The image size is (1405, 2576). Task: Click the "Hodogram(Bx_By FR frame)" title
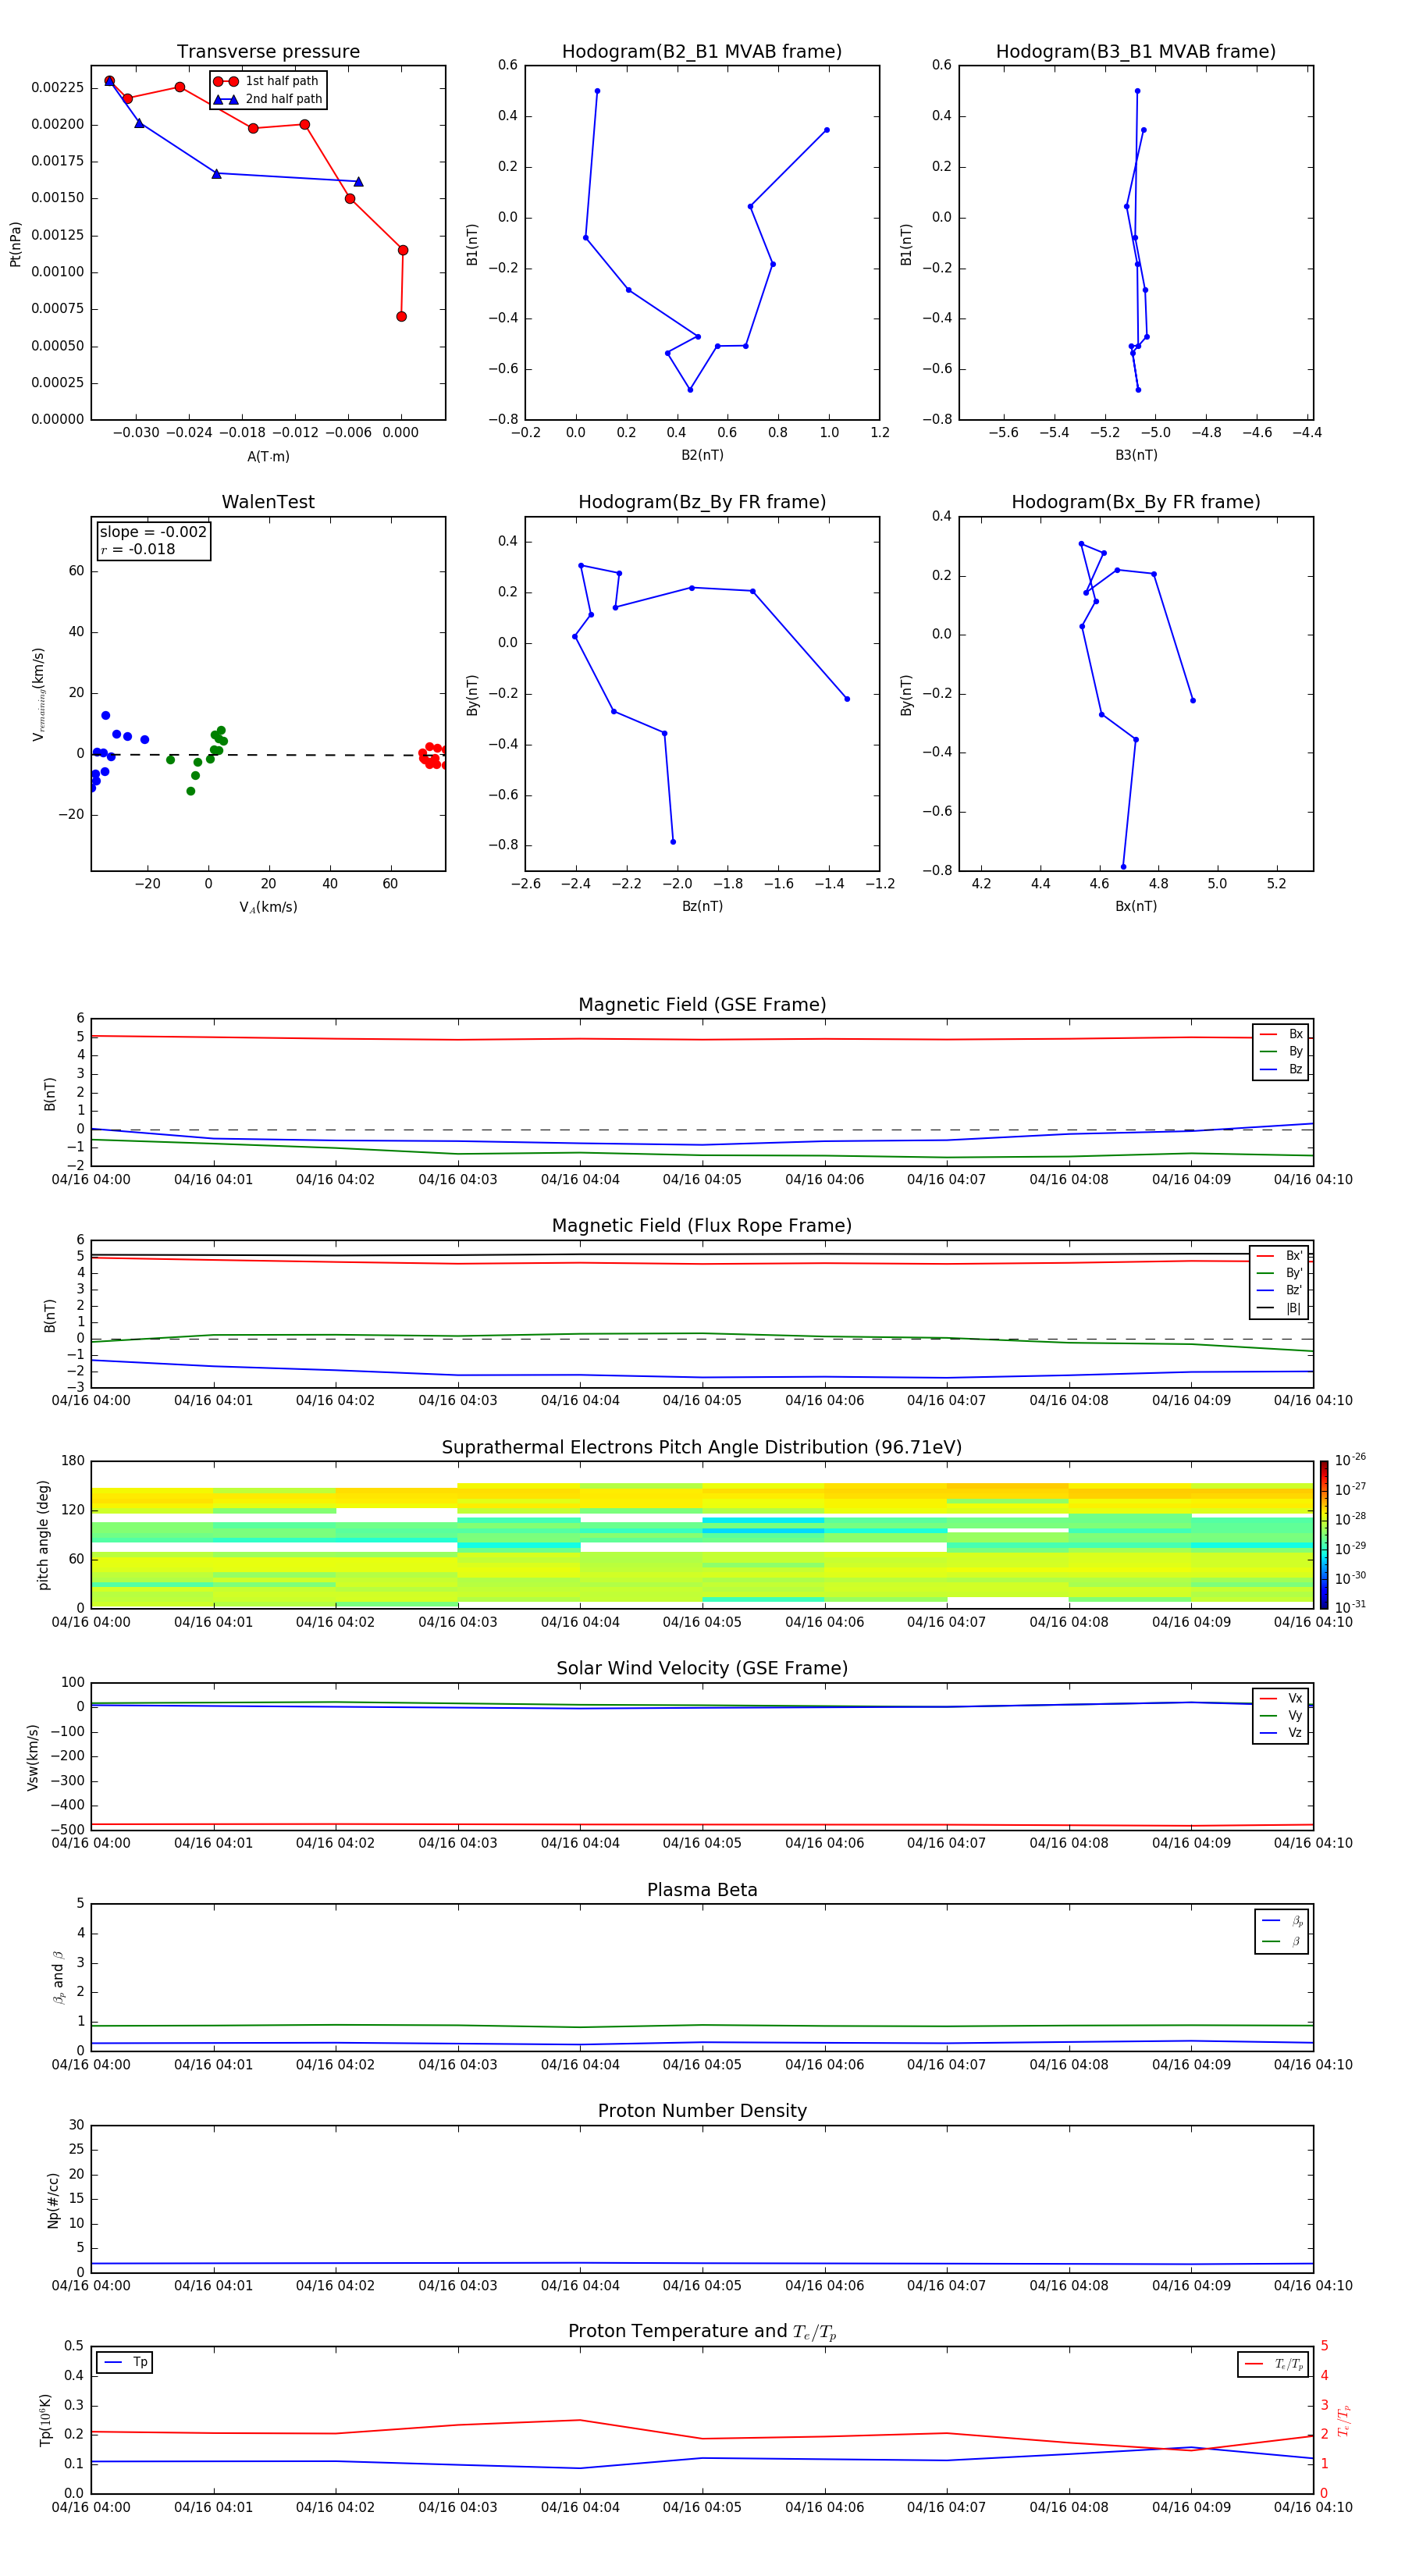tap(1136, 502)
